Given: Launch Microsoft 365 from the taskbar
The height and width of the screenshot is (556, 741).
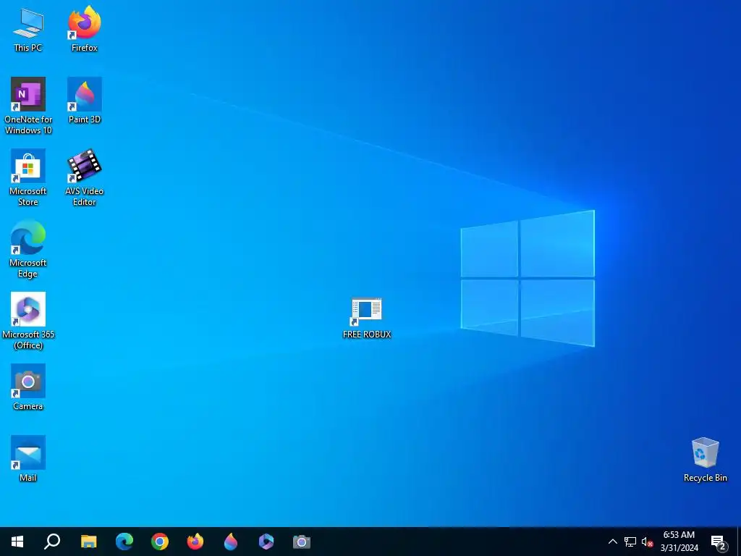Looking at the screenshot, I should point(266,542).
